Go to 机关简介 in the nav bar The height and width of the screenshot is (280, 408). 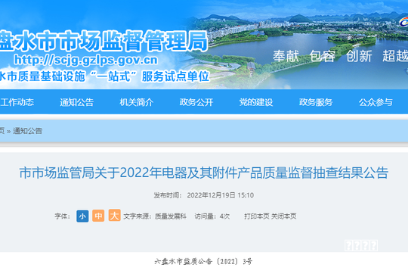(136, 102)
